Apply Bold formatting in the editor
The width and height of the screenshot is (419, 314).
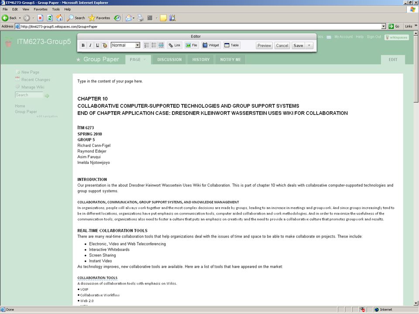[83, 45]
